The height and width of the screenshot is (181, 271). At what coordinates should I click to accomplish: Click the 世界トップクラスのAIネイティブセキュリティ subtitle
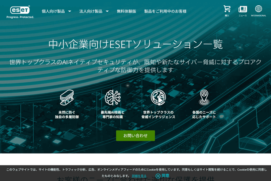(135, 66)
